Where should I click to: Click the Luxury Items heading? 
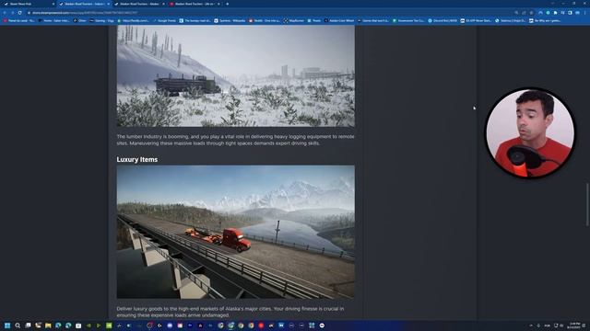click(137, 159)
